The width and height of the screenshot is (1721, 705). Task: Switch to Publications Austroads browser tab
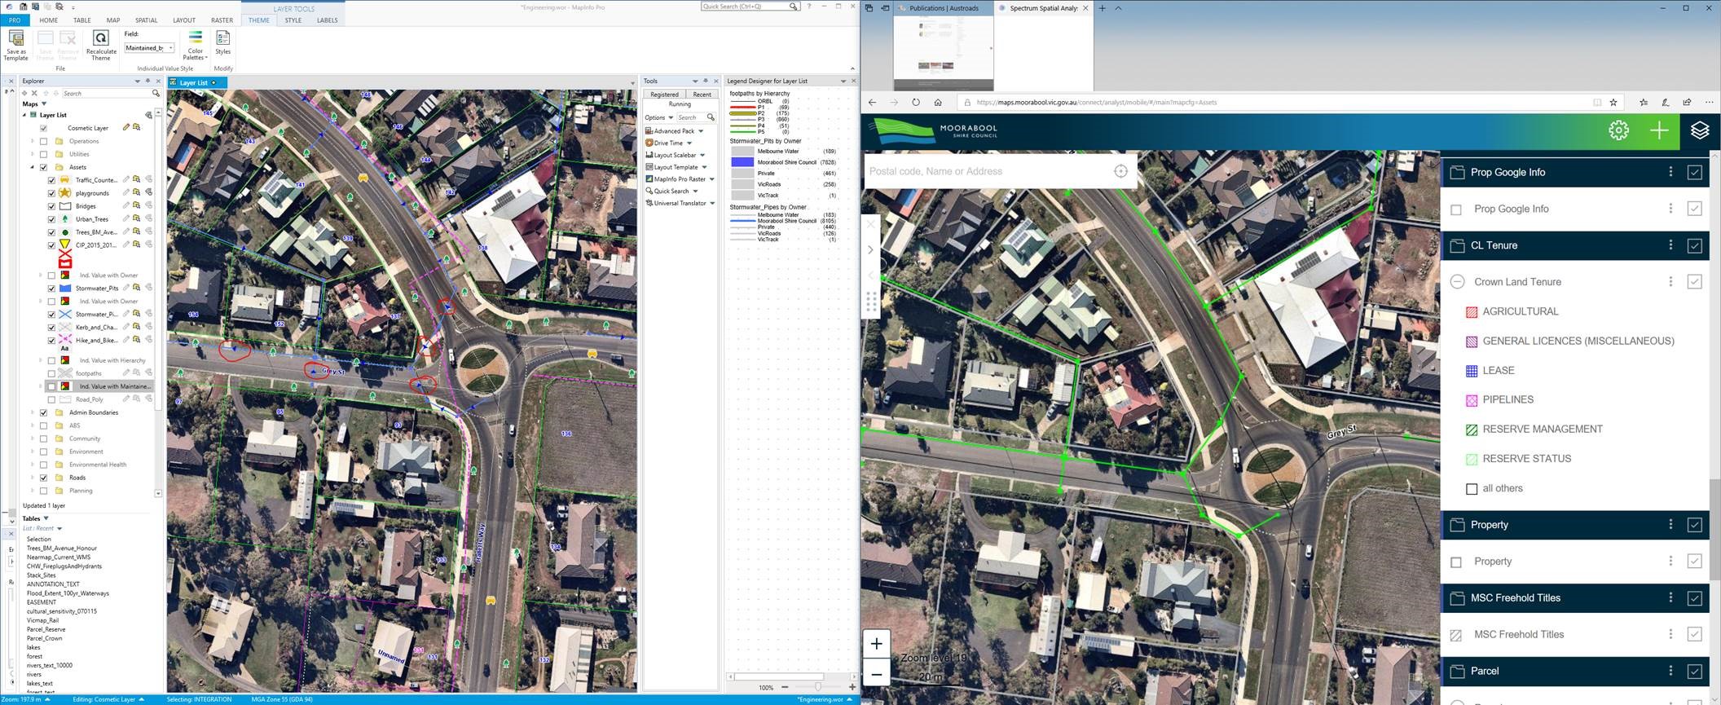click(944, 8)
